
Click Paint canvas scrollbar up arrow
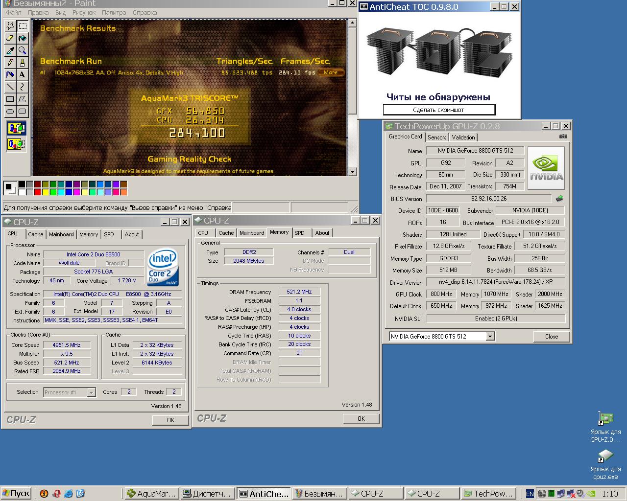tap(353, 23)
